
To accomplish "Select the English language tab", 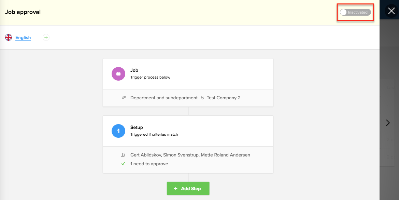I will tap(23, 38).
